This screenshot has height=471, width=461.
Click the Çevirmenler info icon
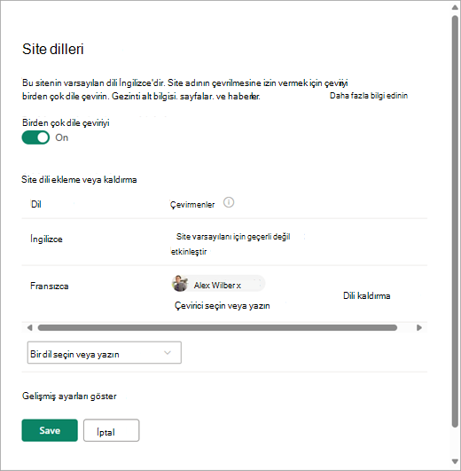[x=229, y=203]
